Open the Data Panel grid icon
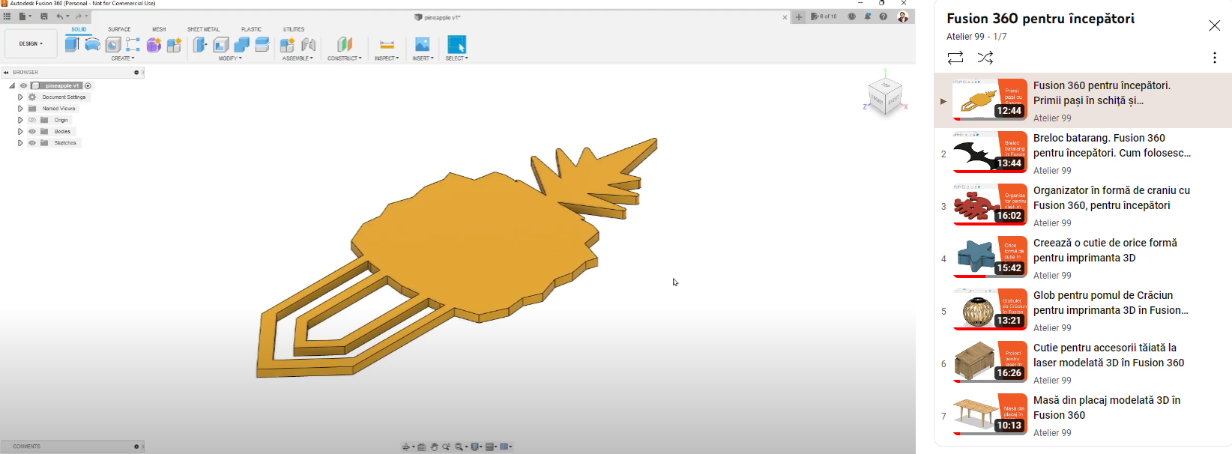 point(7,16)
